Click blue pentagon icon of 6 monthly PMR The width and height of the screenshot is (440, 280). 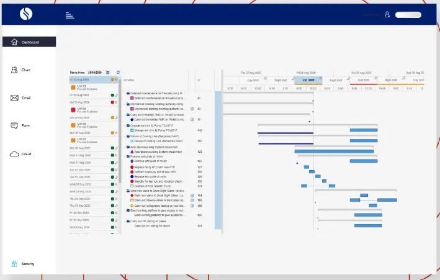click(x=132, y=120)
